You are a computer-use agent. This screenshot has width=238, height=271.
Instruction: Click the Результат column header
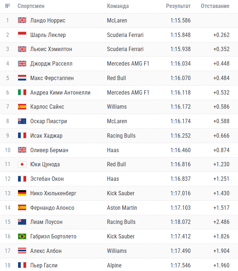pyautogui.click(x=178, y=6)
